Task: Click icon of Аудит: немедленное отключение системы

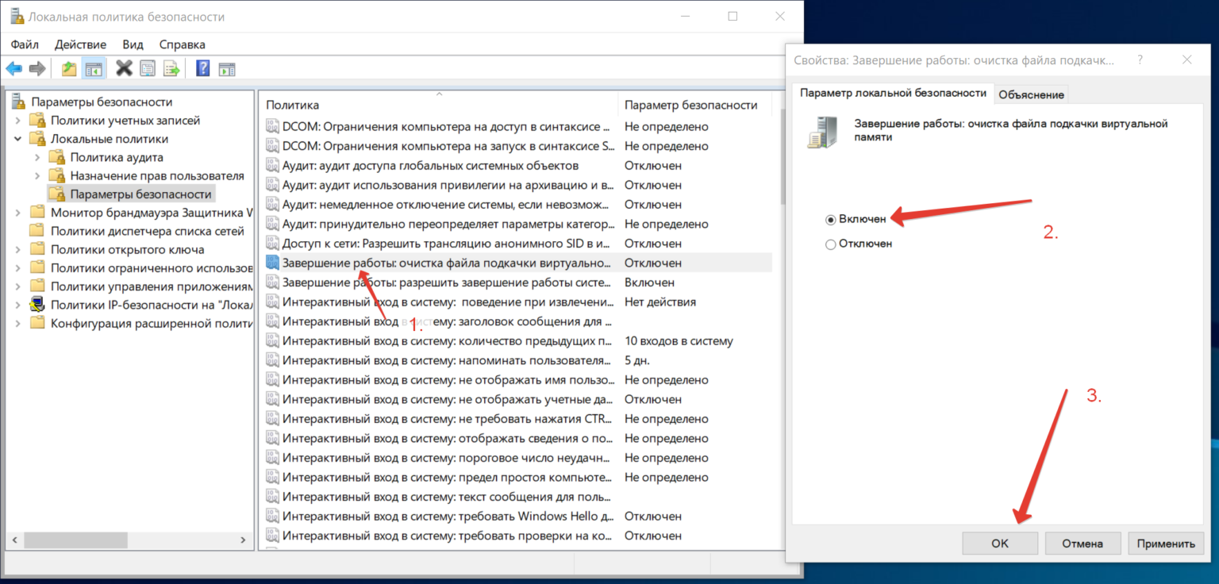Action: point(272,204)
